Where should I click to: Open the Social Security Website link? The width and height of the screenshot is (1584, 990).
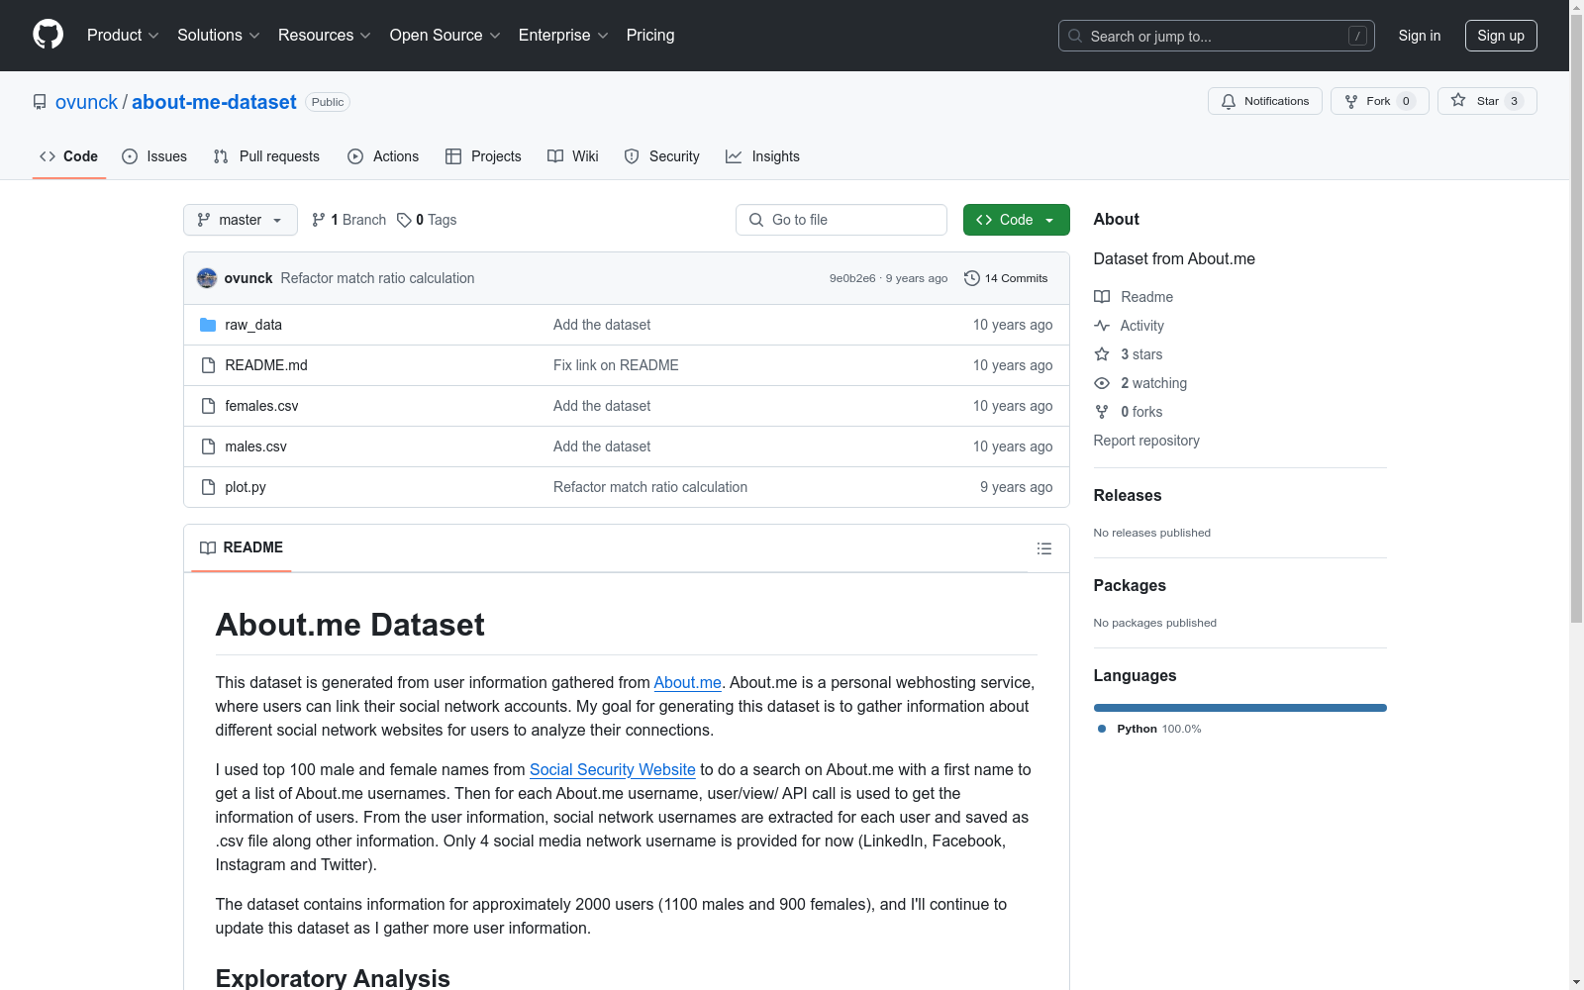pyautogui.click(x=612, y=769)
